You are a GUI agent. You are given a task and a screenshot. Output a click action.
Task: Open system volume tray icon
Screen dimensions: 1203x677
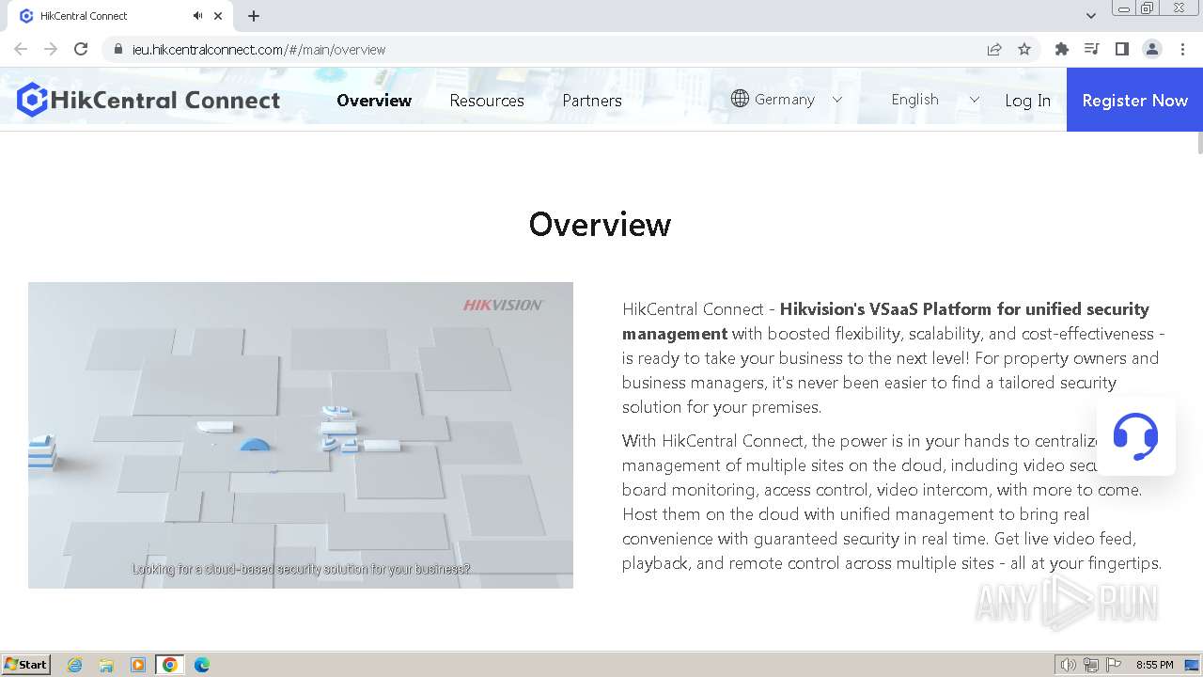[x=1068, y=665]
